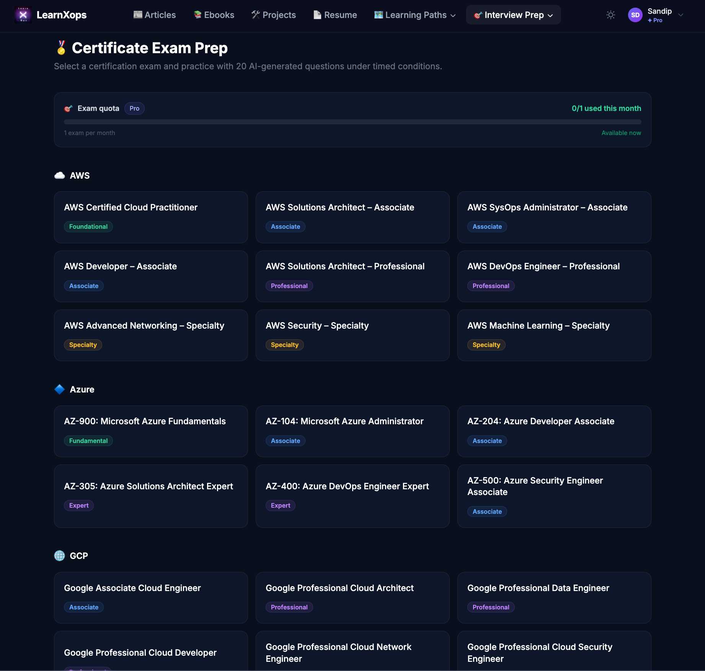705x671 pixels.
Task: Click Expert badge under AZ-400
Action: [281, 506]
